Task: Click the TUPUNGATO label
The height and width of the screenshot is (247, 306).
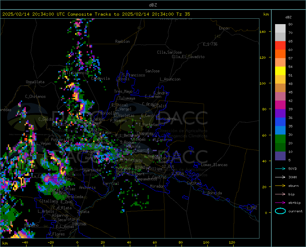Action: (x=61, y=193)
